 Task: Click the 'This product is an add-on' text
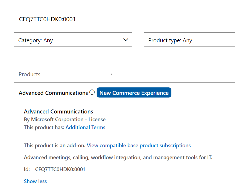pyautogui.click(x=55, y=145)
